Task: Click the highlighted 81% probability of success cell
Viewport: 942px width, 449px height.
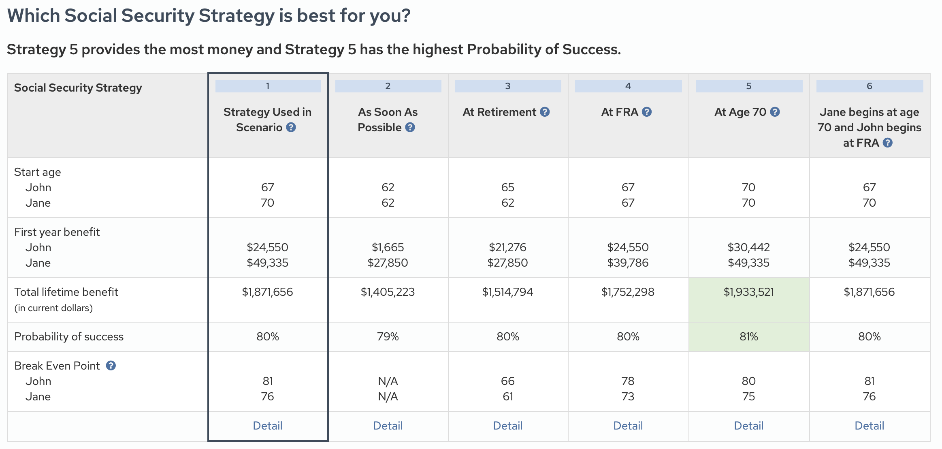Action: click(x=748, y=337)
